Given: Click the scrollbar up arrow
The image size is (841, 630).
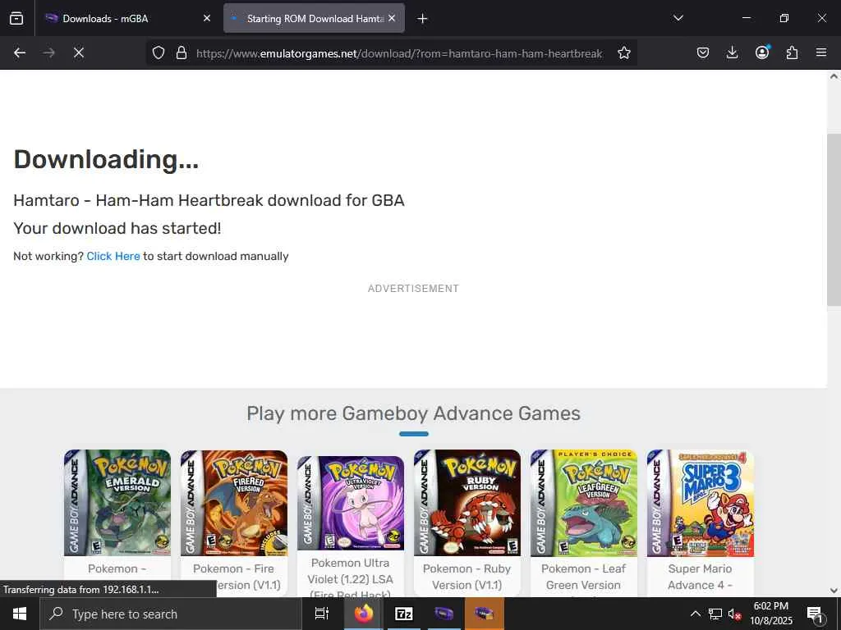Looking at the screenshot, I should coord(834,76).
